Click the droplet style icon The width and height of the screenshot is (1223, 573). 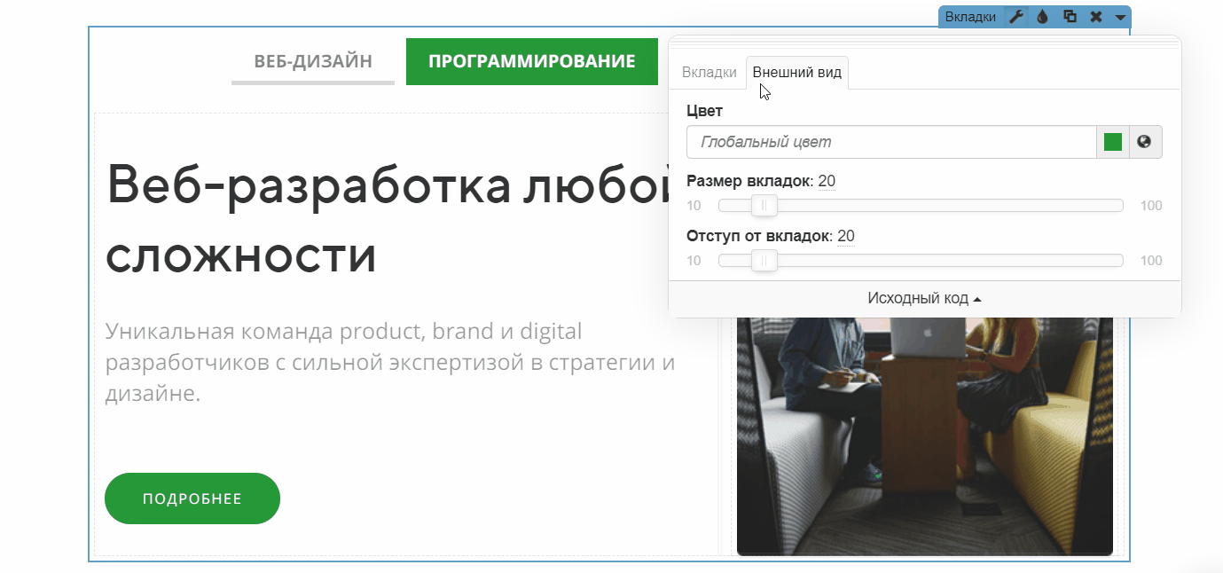click(1043, 17)
